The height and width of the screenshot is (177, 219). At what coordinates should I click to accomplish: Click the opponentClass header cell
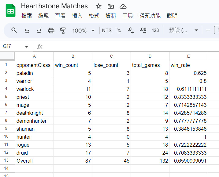[x=34, y=65]
